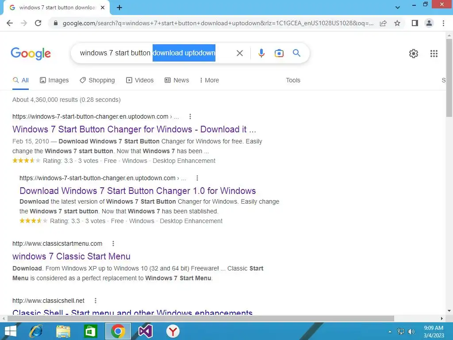Search by voice microphone
The image size is (453, 340).
point(261,53)
